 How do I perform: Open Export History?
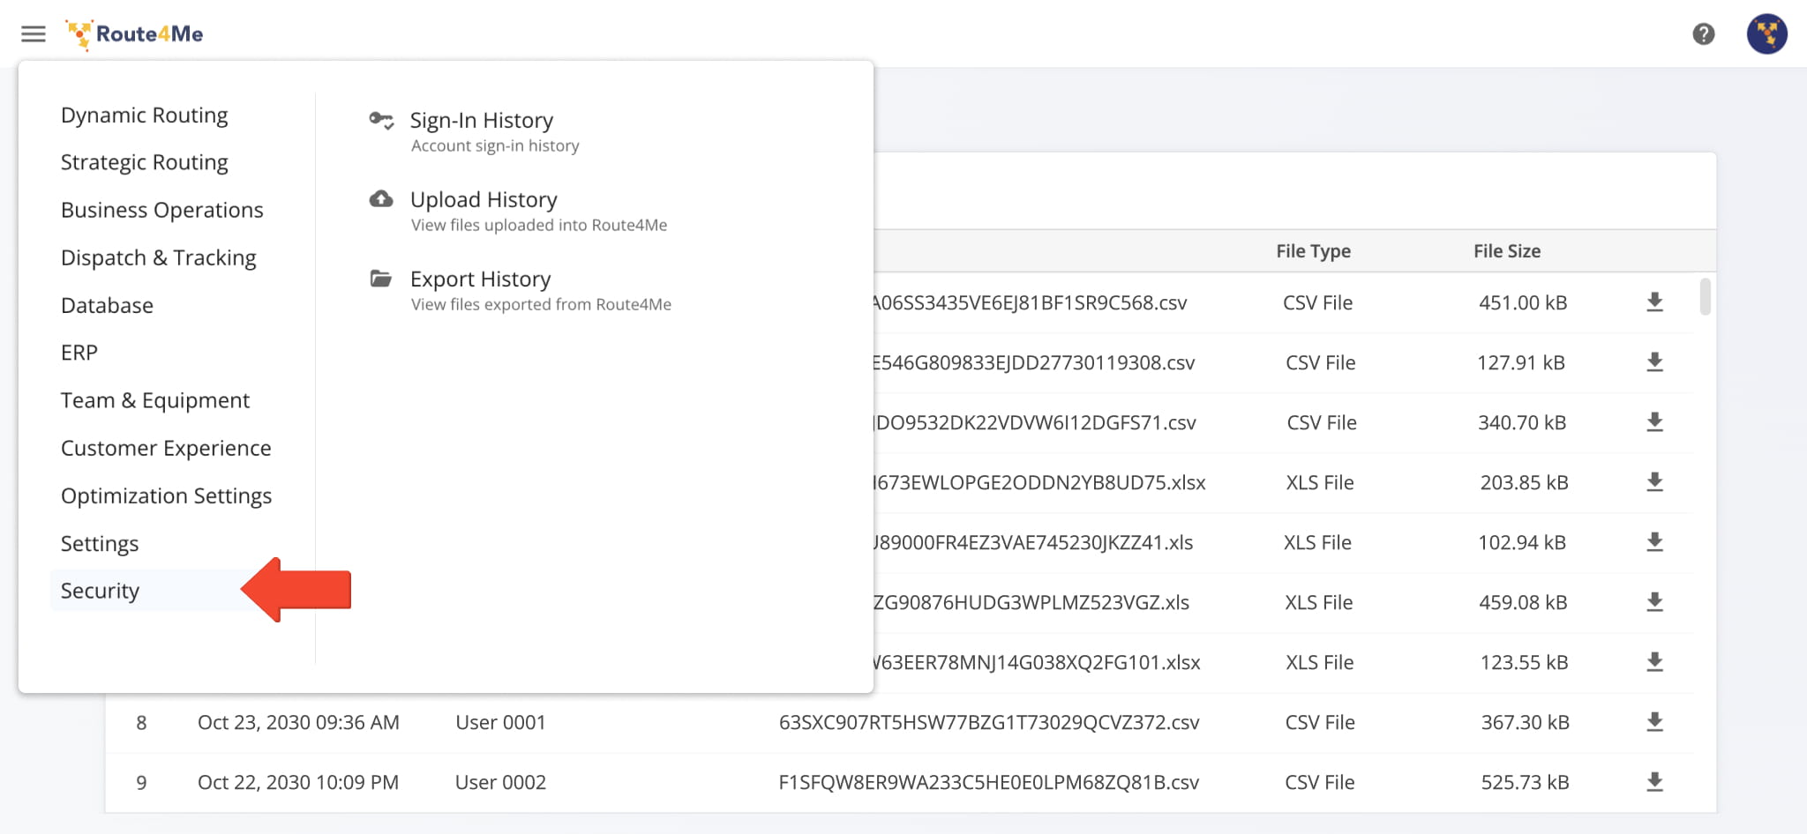pyautogui.click(x=480, y=279)
